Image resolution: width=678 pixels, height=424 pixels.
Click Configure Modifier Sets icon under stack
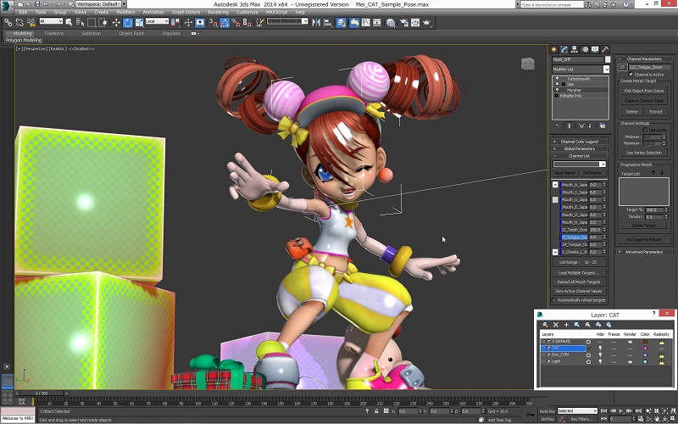coord(603,126)
